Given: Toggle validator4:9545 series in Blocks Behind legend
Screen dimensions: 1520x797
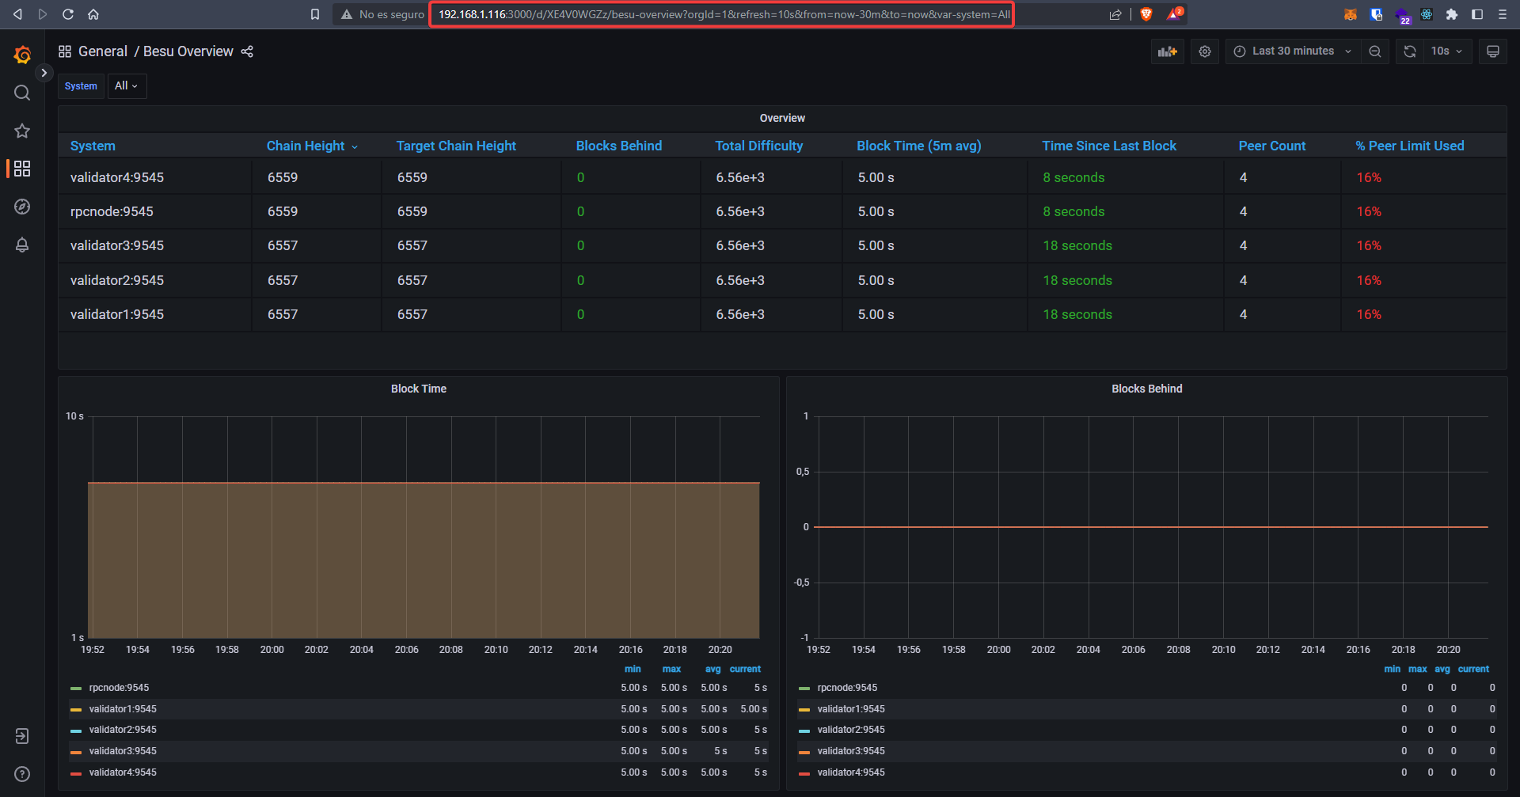Looking at the screenshot, I should point(850,772).
